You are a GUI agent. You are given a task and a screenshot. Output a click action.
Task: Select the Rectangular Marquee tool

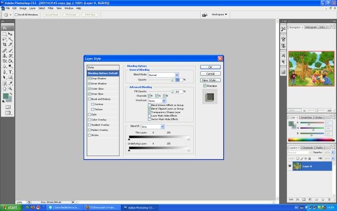point(5,33)
